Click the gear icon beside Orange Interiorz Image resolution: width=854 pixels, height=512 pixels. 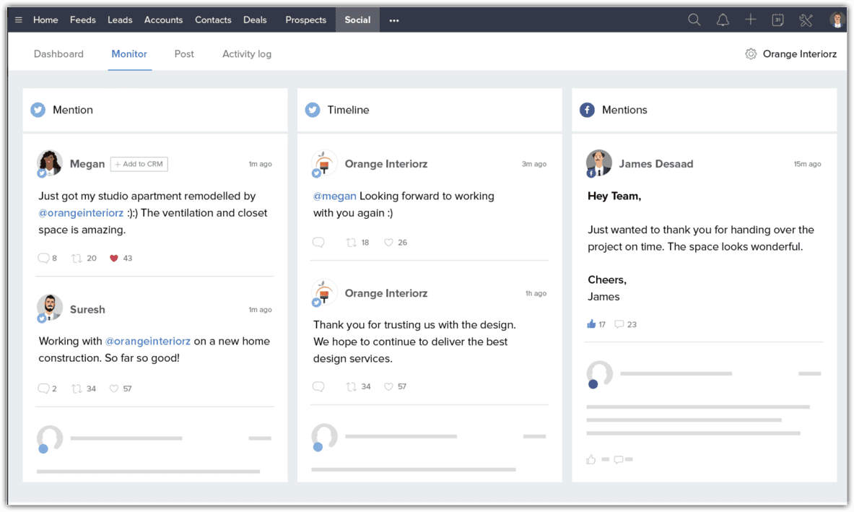pyautogui.click(x=751, y=54)
